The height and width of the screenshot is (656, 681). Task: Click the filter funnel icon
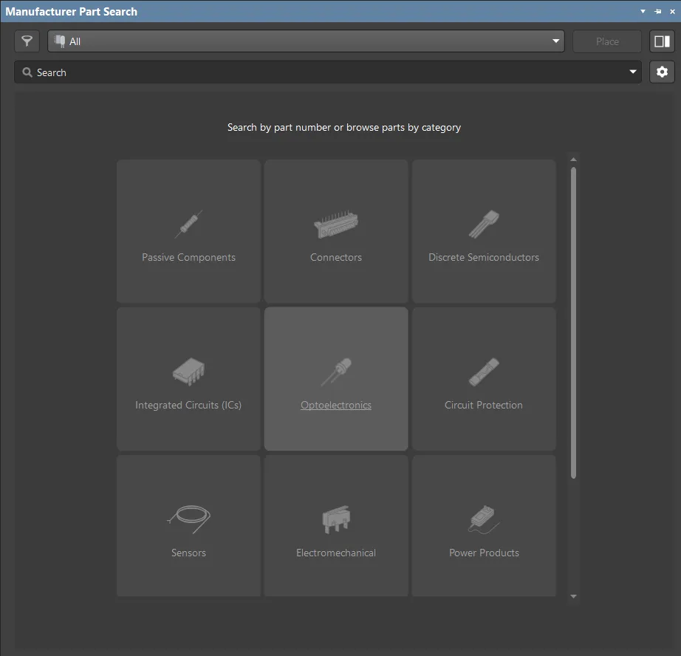pos(27,41)
